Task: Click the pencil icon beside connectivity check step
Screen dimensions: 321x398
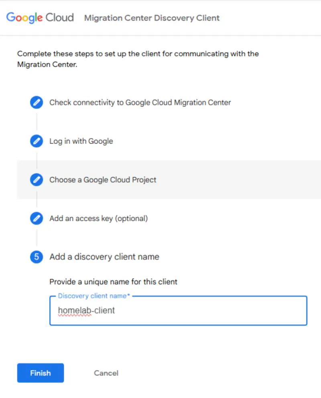Action: coord(36,102)
